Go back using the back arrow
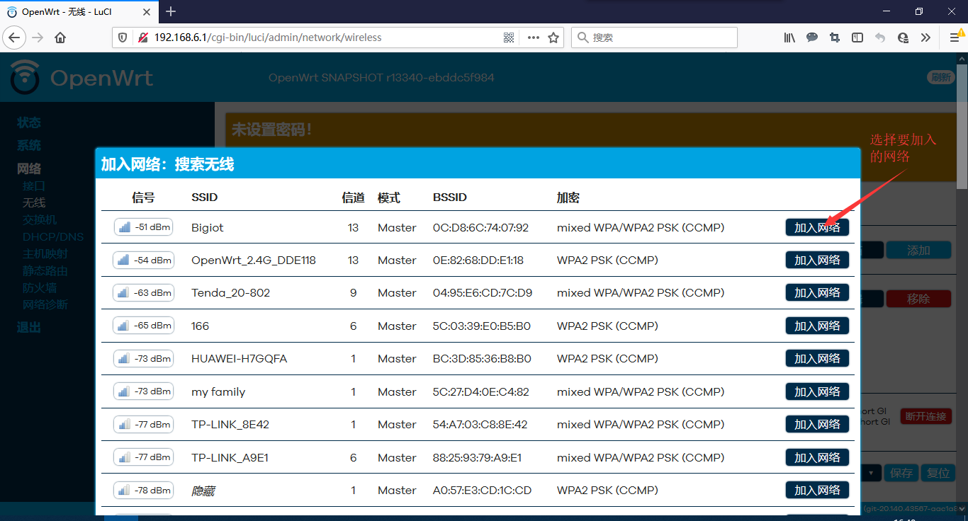The width and height of the screenshot is (968, 521). tap(15, 38)
